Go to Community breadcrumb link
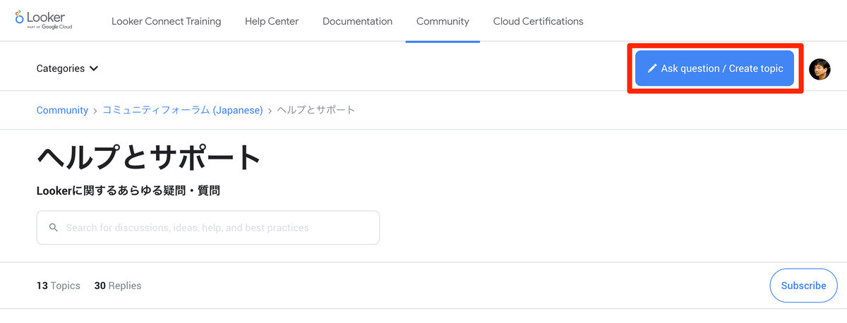This screenshot has width=847, height=323. 62,110
